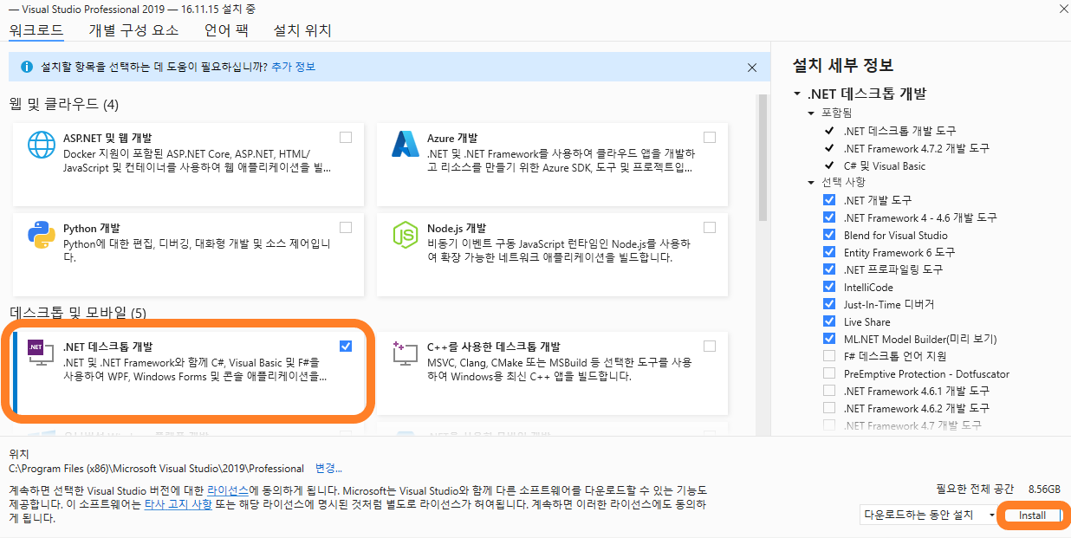Click the Node.js development logo icon
Screen dimensions: 1071x538
[406, 235]
